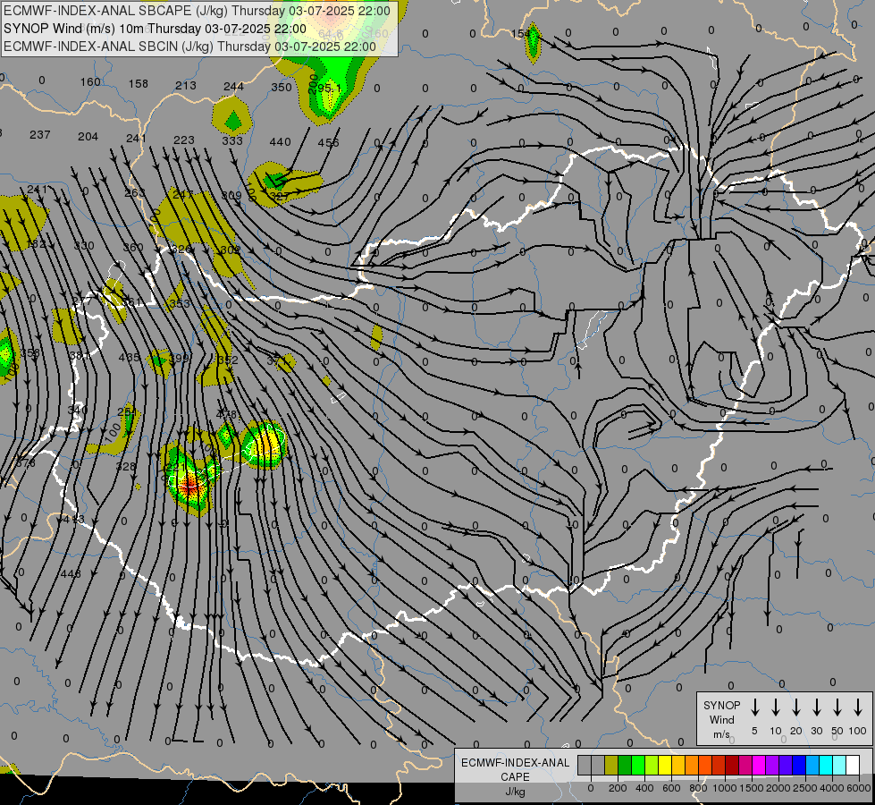
Task: Click the '4000' tick on color scale
Action: 832,788
